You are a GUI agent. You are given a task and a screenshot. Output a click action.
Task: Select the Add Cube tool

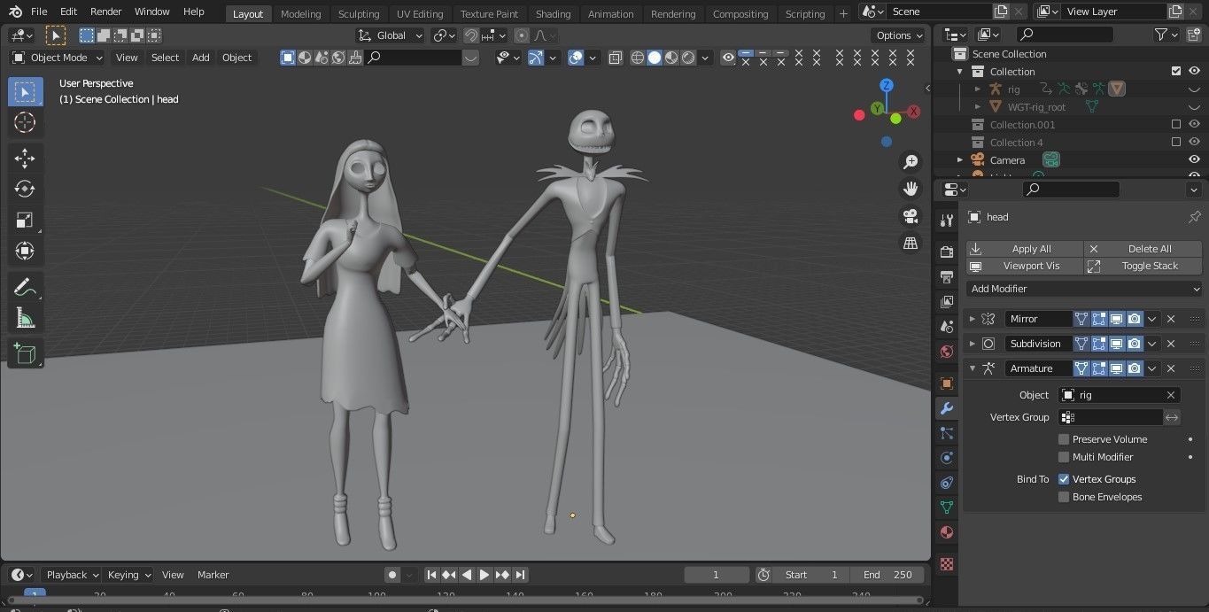(x=25, y=354)
